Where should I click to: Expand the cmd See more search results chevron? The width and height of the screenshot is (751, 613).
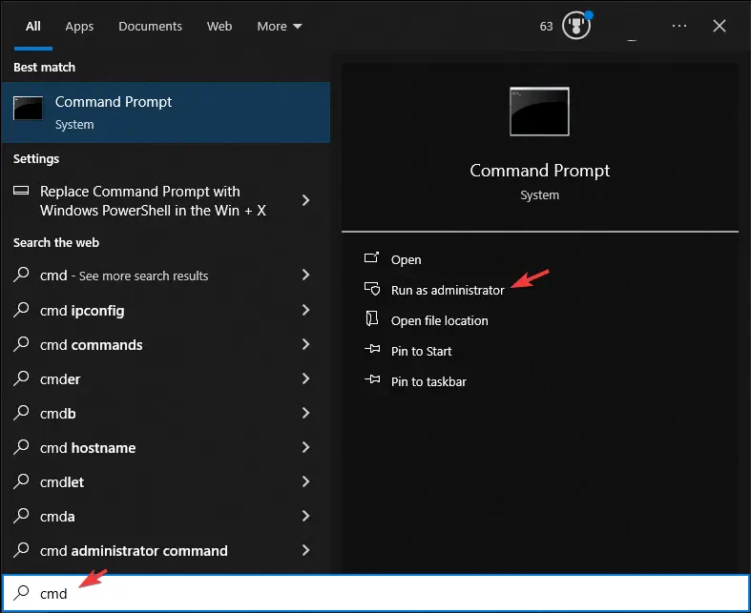pyautogui.click(x=306, y=275)
